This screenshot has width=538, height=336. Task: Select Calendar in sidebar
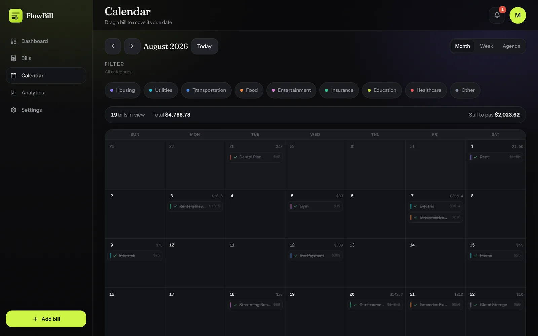pyautogui.click(x=46, y=76)
